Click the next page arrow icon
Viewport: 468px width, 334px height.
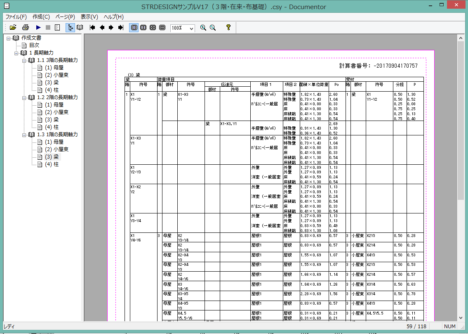[111, 28]
